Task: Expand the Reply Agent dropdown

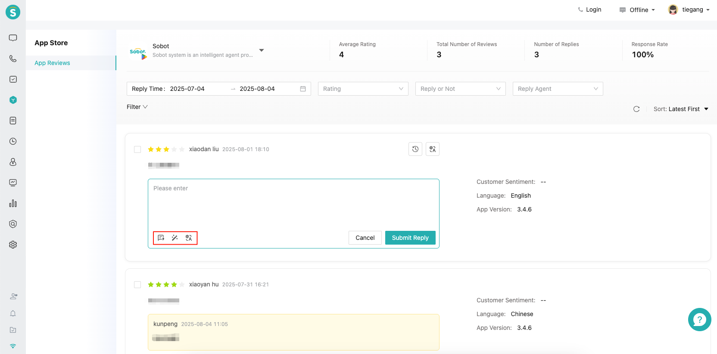Action: 558,89
